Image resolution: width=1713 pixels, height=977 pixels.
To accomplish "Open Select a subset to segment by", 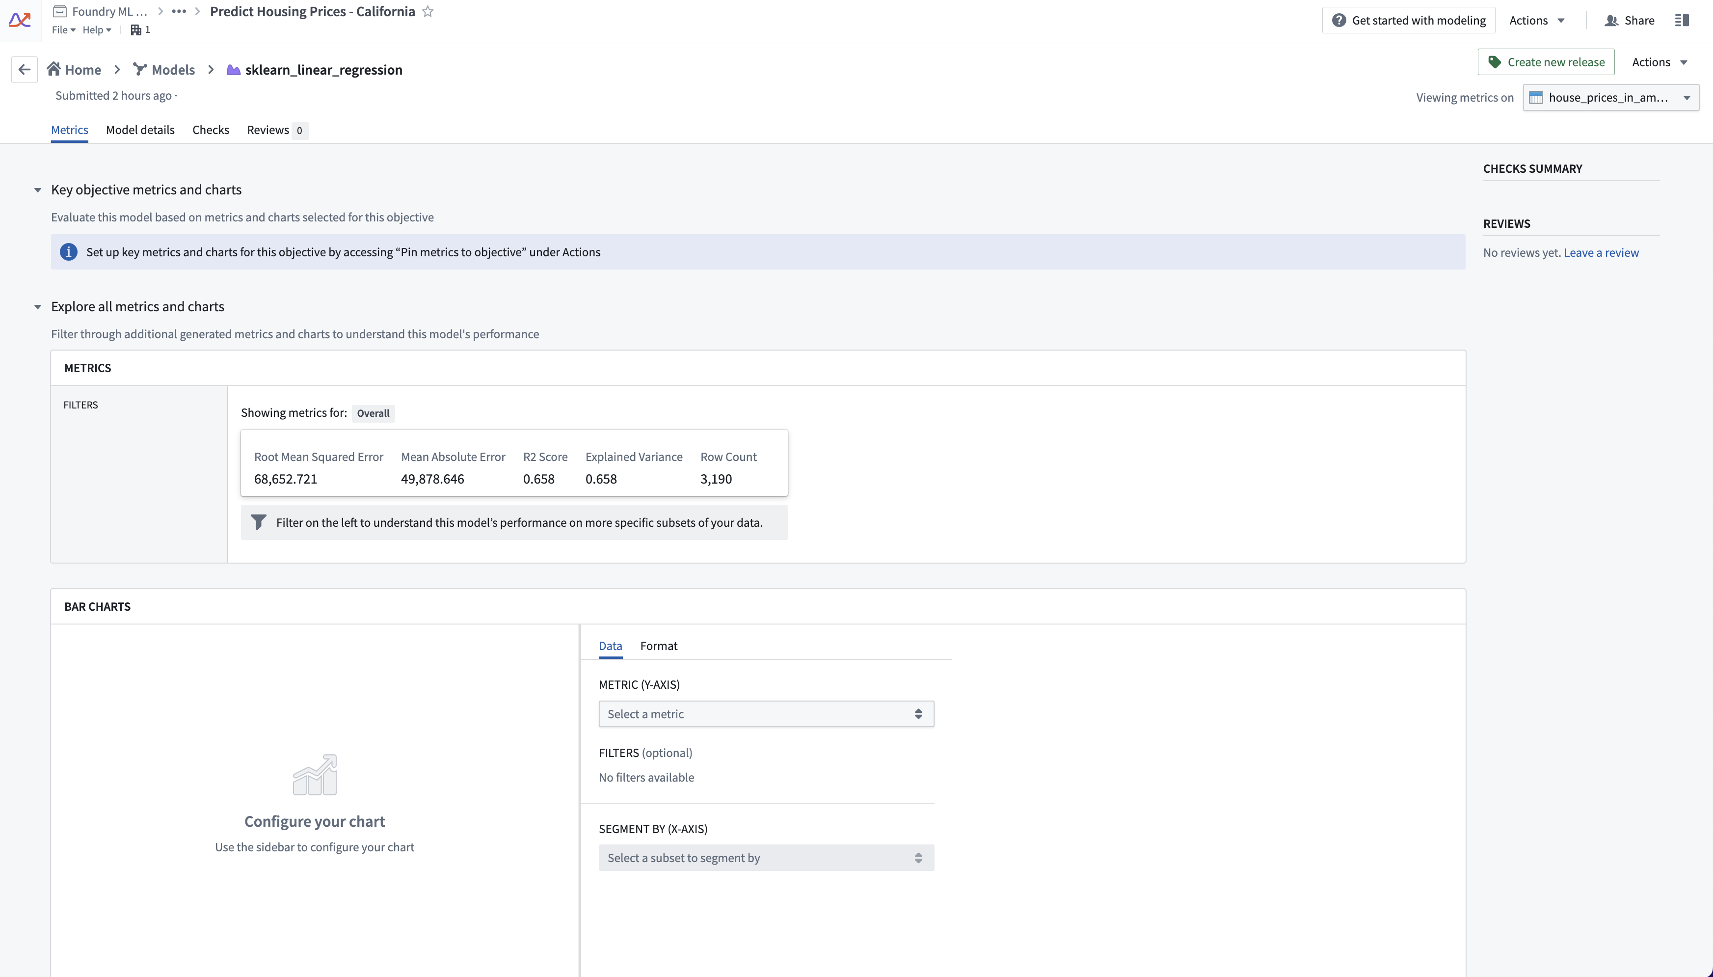I will (x=766, y=858).
